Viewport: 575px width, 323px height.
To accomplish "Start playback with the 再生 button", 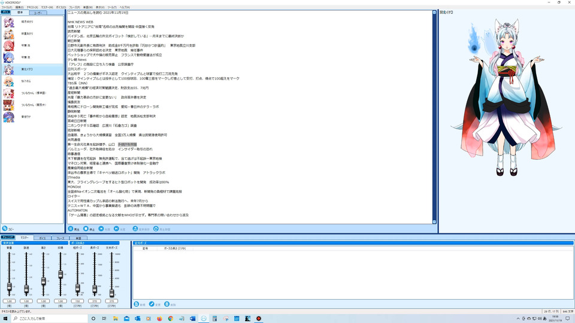I will click(74, 229).
